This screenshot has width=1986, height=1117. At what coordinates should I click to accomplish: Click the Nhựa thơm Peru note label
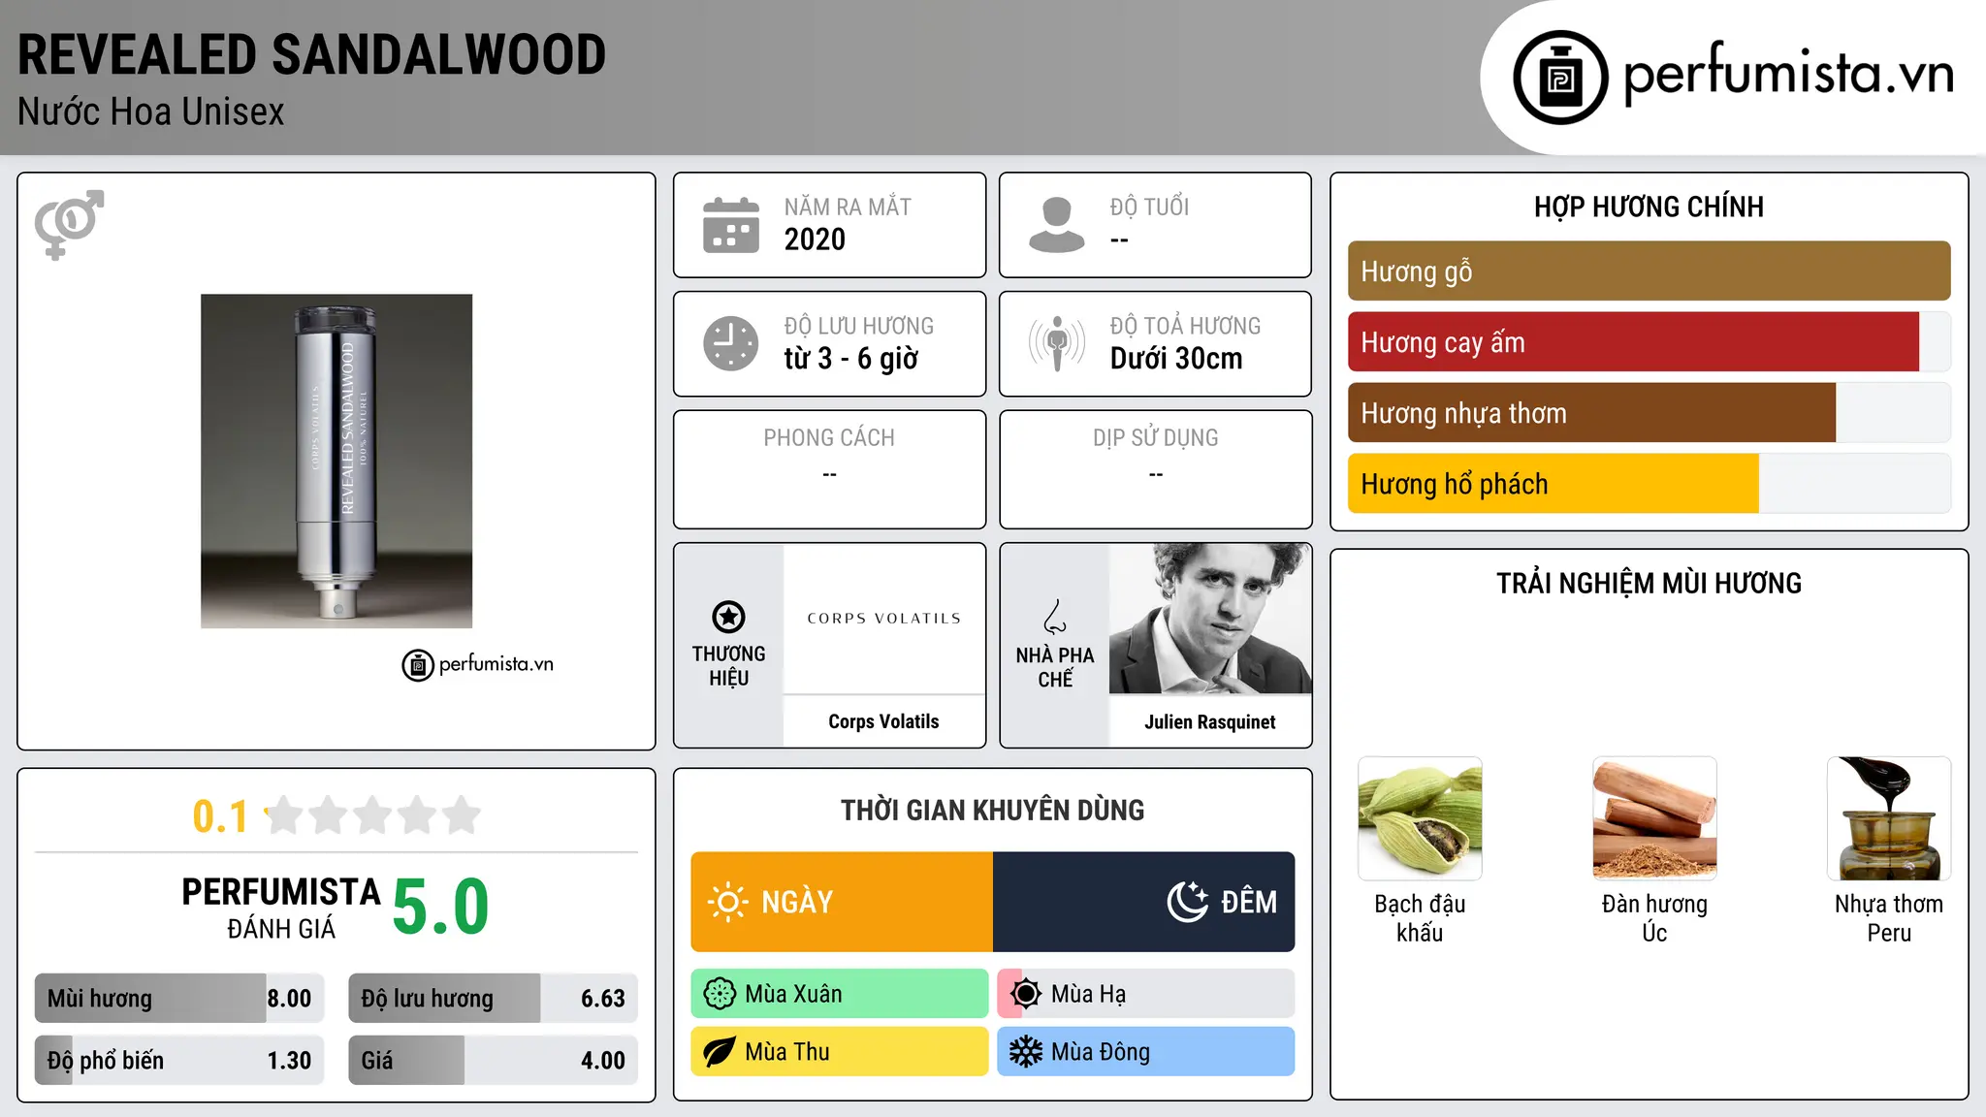[x=1889, y=918]
